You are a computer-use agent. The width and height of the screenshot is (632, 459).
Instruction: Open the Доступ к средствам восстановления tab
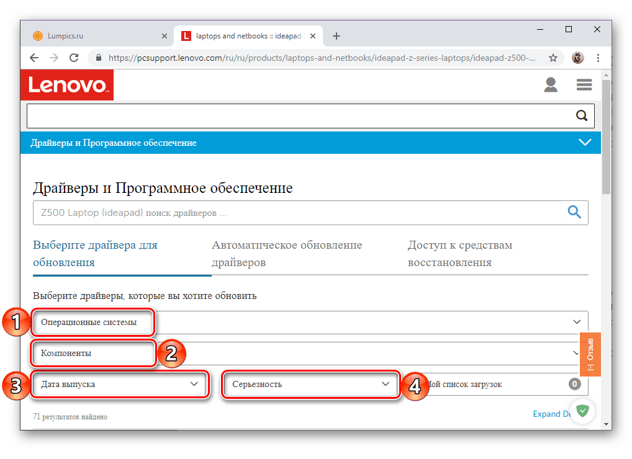point(459,253)
